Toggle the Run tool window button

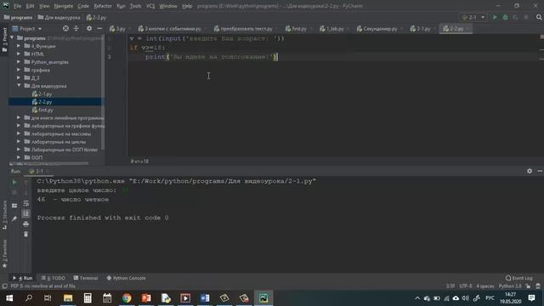(x=23, y=278)
